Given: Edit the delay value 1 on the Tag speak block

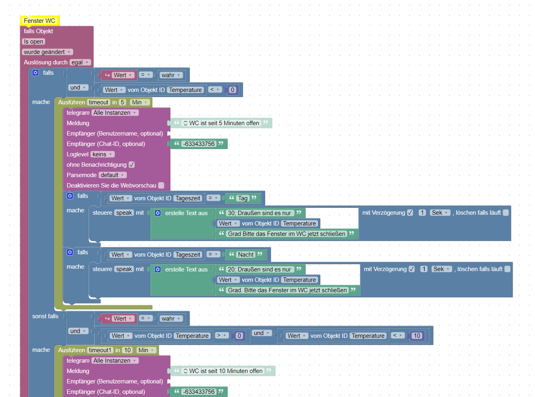Looking at the screenshot, I should pyautogui.click(x=422, y=213).
